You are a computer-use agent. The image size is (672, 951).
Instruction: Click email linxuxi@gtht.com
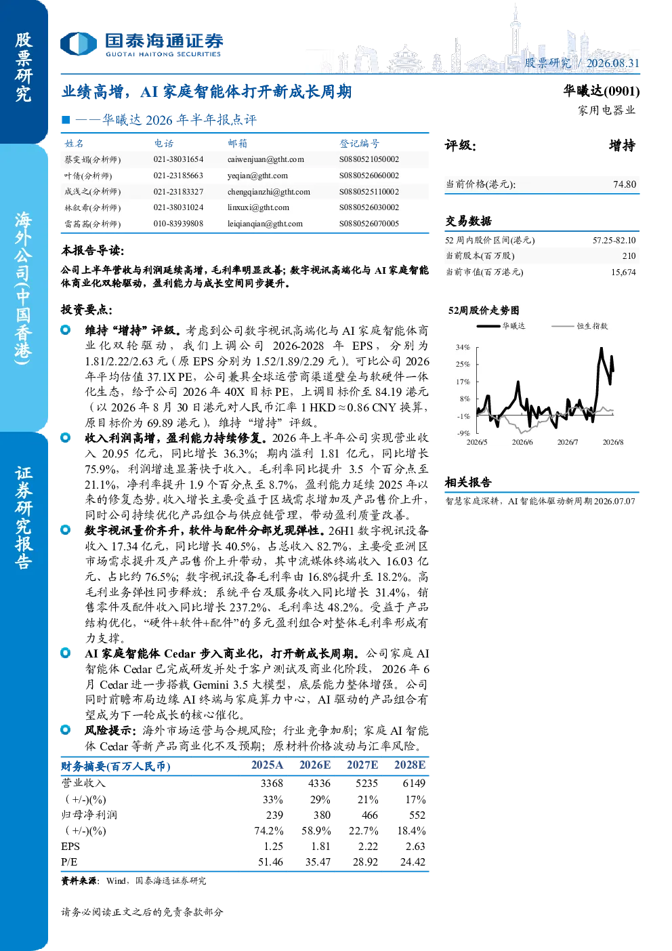pyautogui.click(x=258, y=207)
